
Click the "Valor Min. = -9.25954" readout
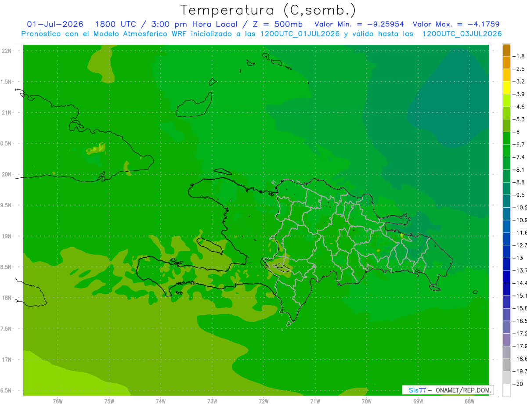(360, 24)
